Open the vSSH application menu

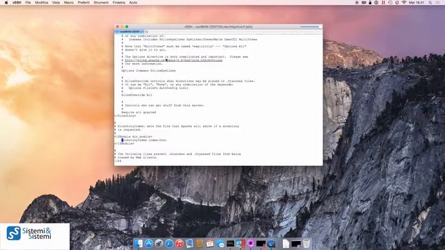(17, 3)
